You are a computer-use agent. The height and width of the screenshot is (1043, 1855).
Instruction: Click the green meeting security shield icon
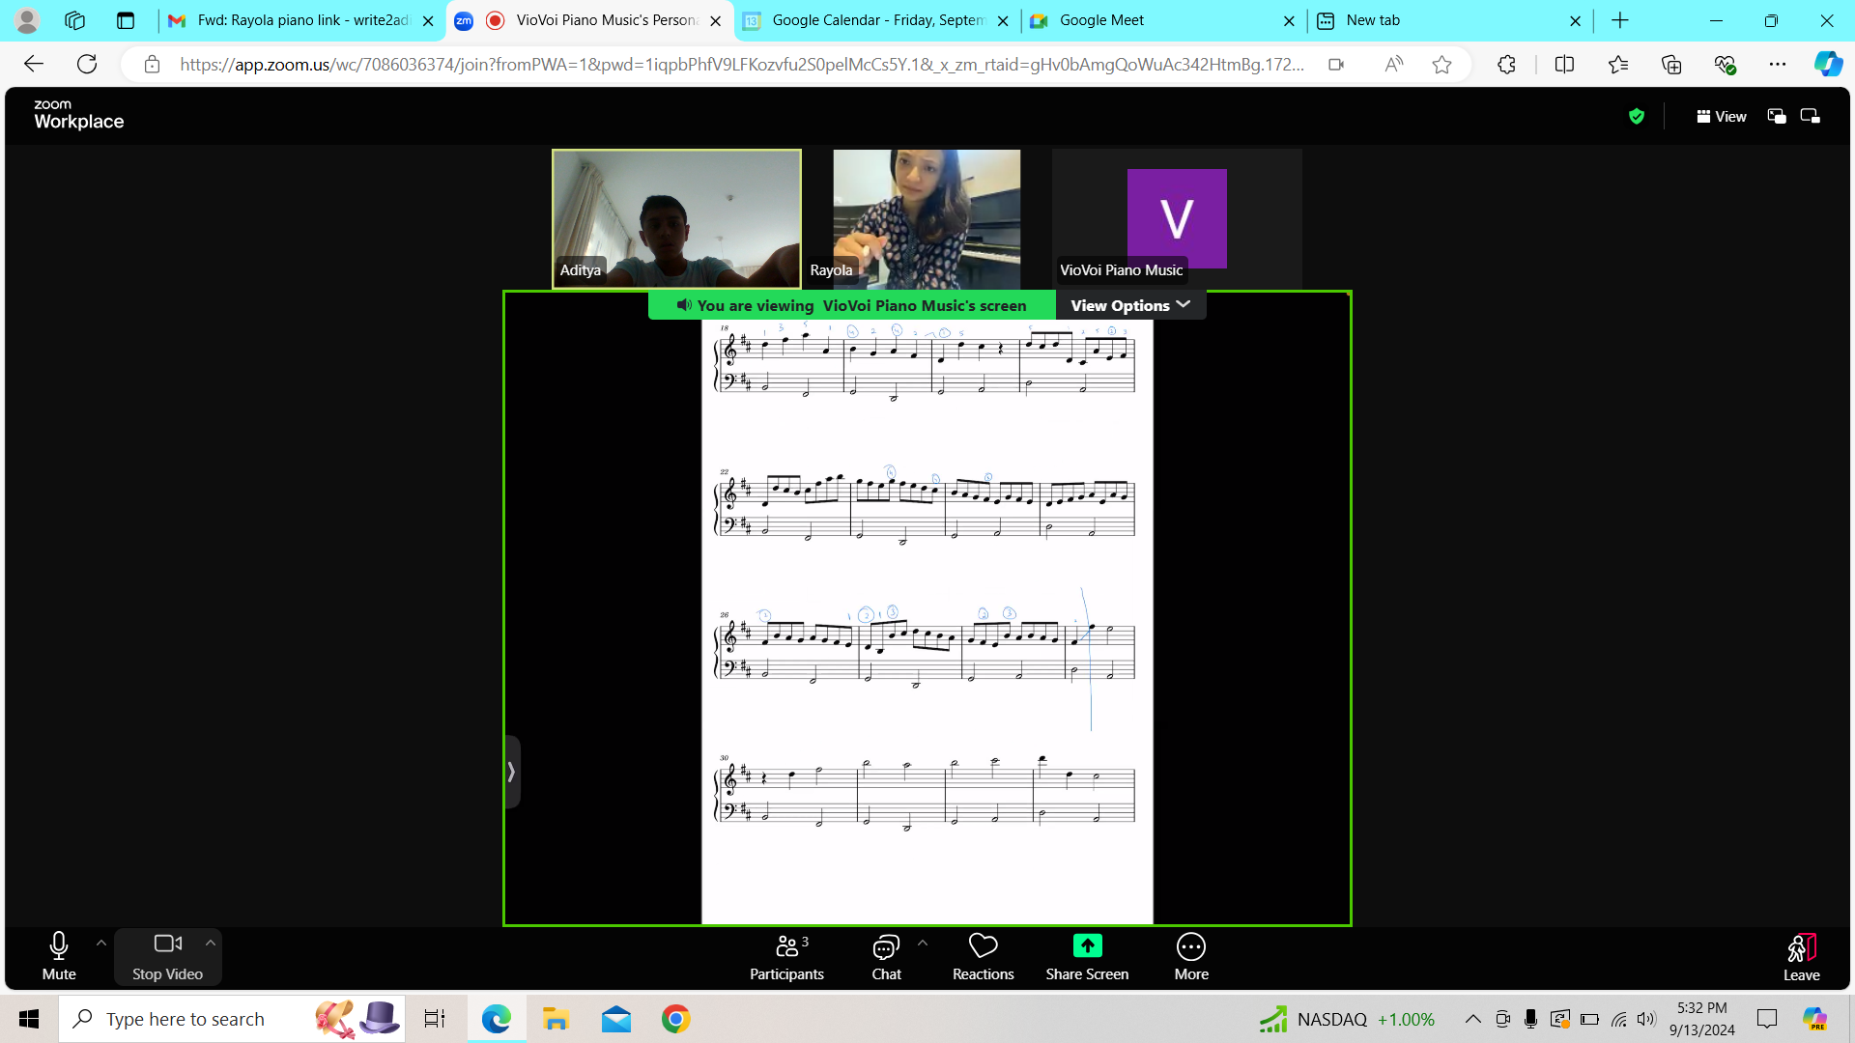1637,117
